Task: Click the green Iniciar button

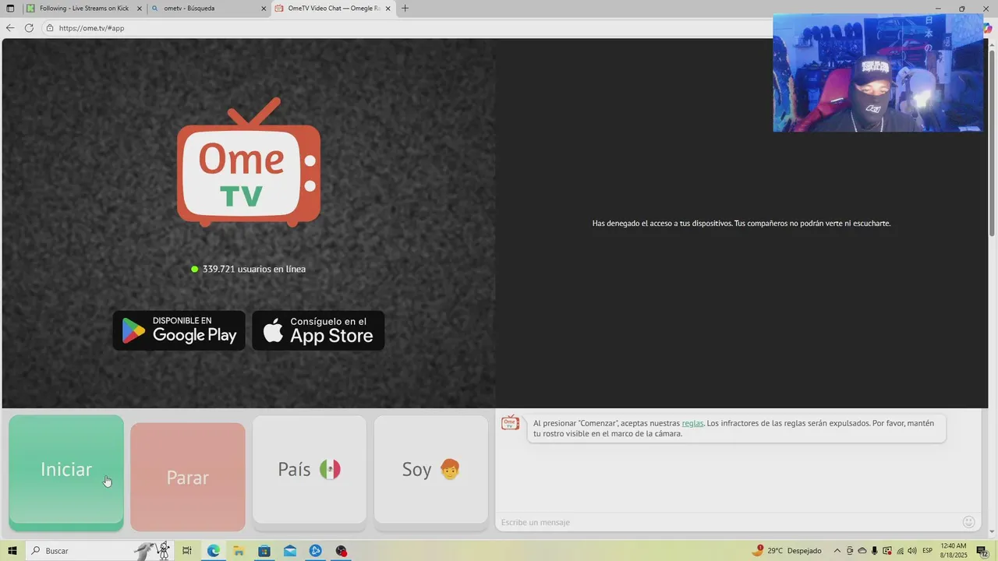Action: (x=66, y=473)
